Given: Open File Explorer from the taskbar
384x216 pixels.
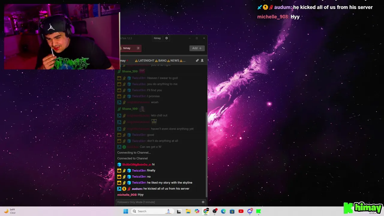Looking at the screenshot, I should [188, 211].
